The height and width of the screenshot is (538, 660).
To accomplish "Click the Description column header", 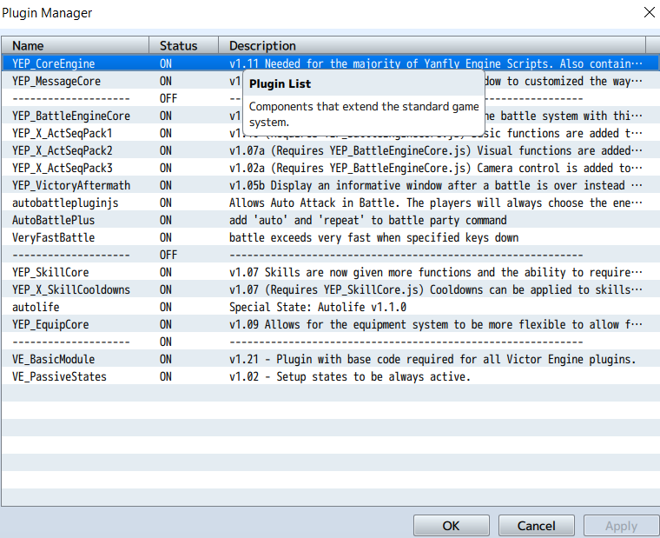I will click(432, 45).
